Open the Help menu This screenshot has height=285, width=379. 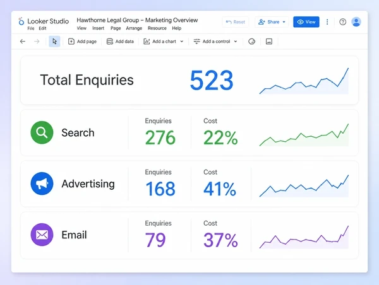tap(177, 28)
